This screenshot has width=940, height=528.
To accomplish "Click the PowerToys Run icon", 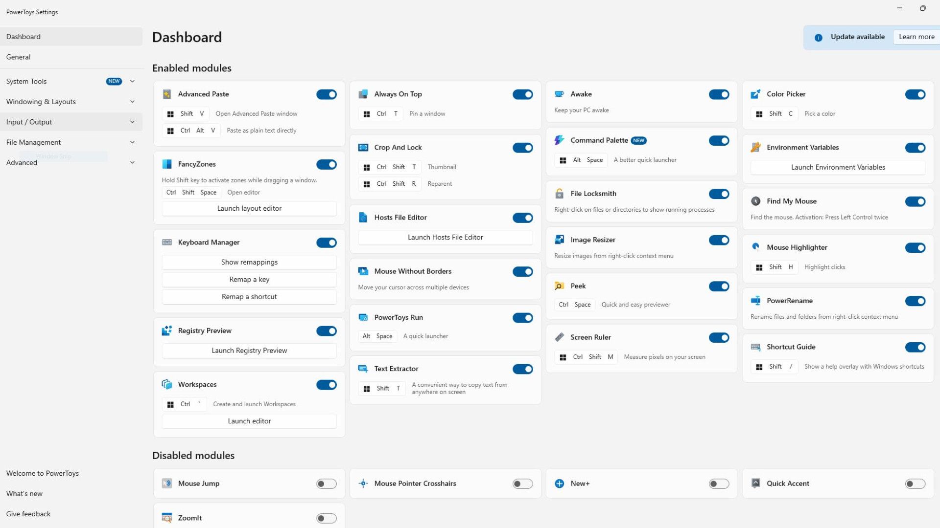I will (363, 317).
